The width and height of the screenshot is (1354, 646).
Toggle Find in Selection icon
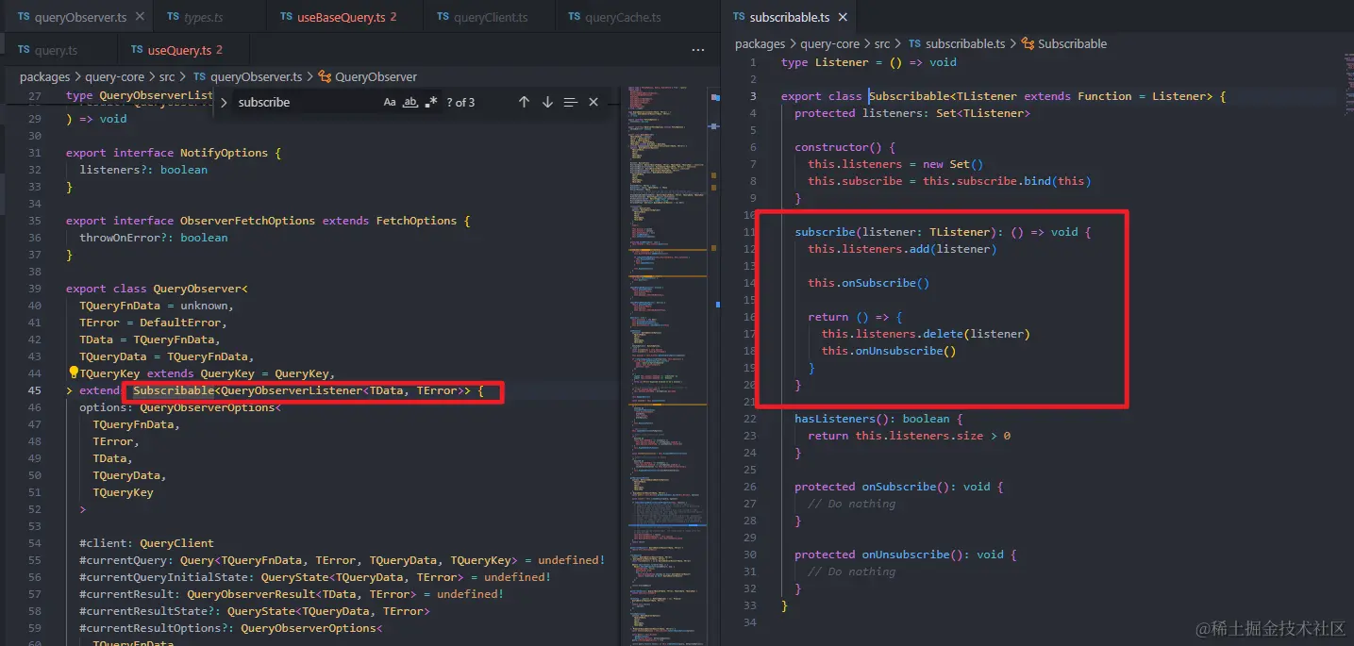[x=571, y=102]
